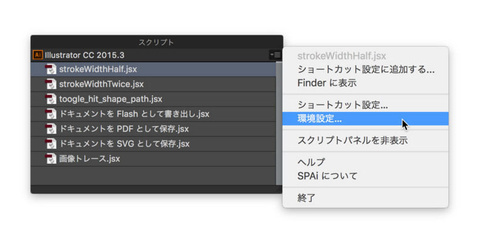This screenshot has width=486, height=238.
Task: Open ヘルプ from the menu
Action: click(366, 162)
